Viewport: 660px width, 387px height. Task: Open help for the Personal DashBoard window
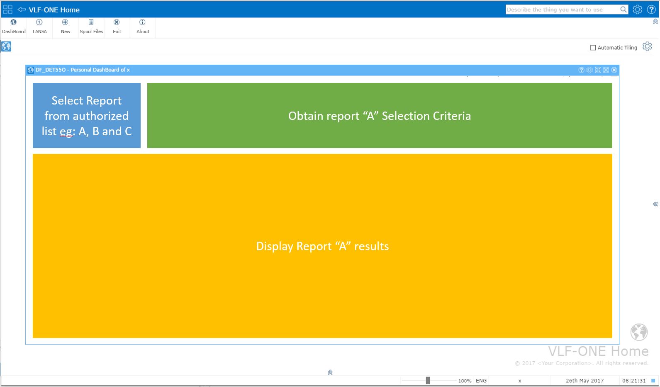tap(581, 70)
